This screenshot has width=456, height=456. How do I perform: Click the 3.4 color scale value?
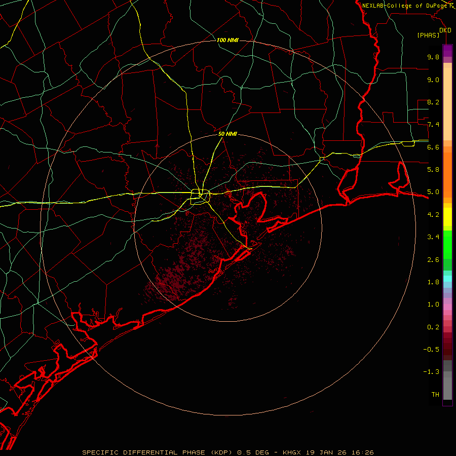click(433, 237)
